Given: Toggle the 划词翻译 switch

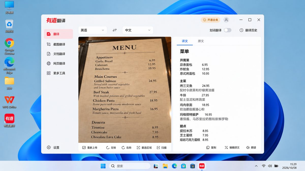Looking at the screenshot, I should tap(227, 30).
